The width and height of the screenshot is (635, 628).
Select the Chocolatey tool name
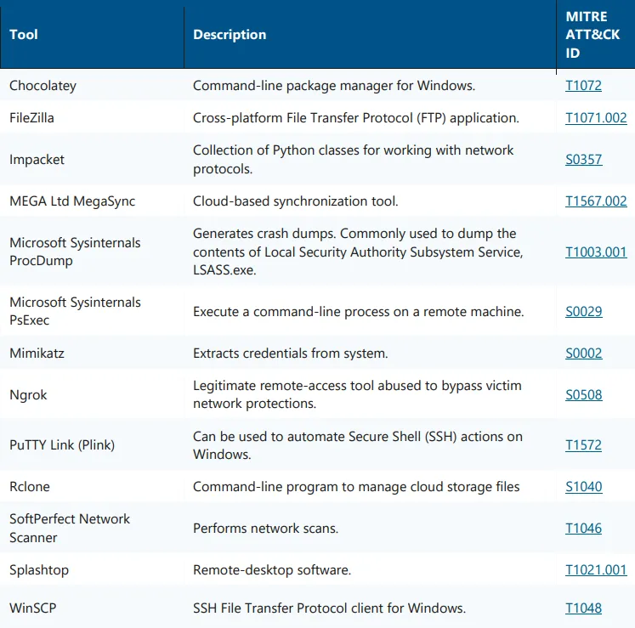click(x=43, y=85)
